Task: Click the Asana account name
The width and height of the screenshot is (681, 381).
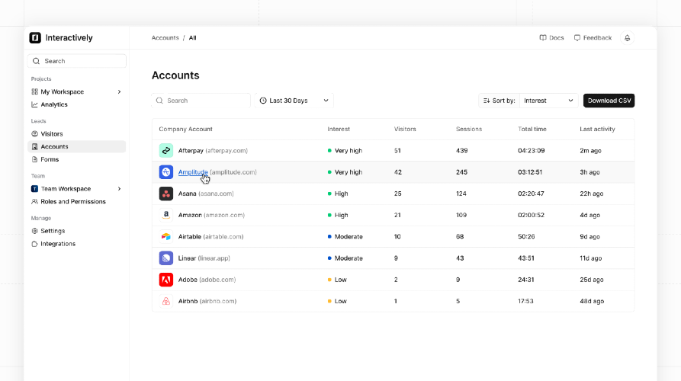Action: 187,194
